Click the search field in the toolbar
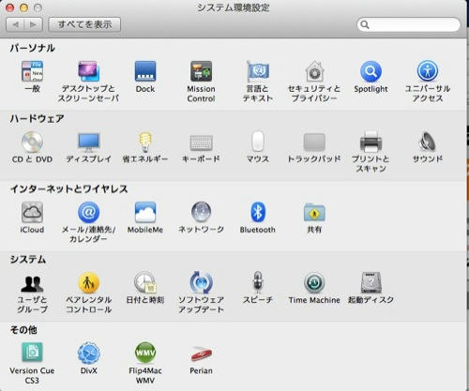Screen dimensions: 469x391 pos(409,24)
